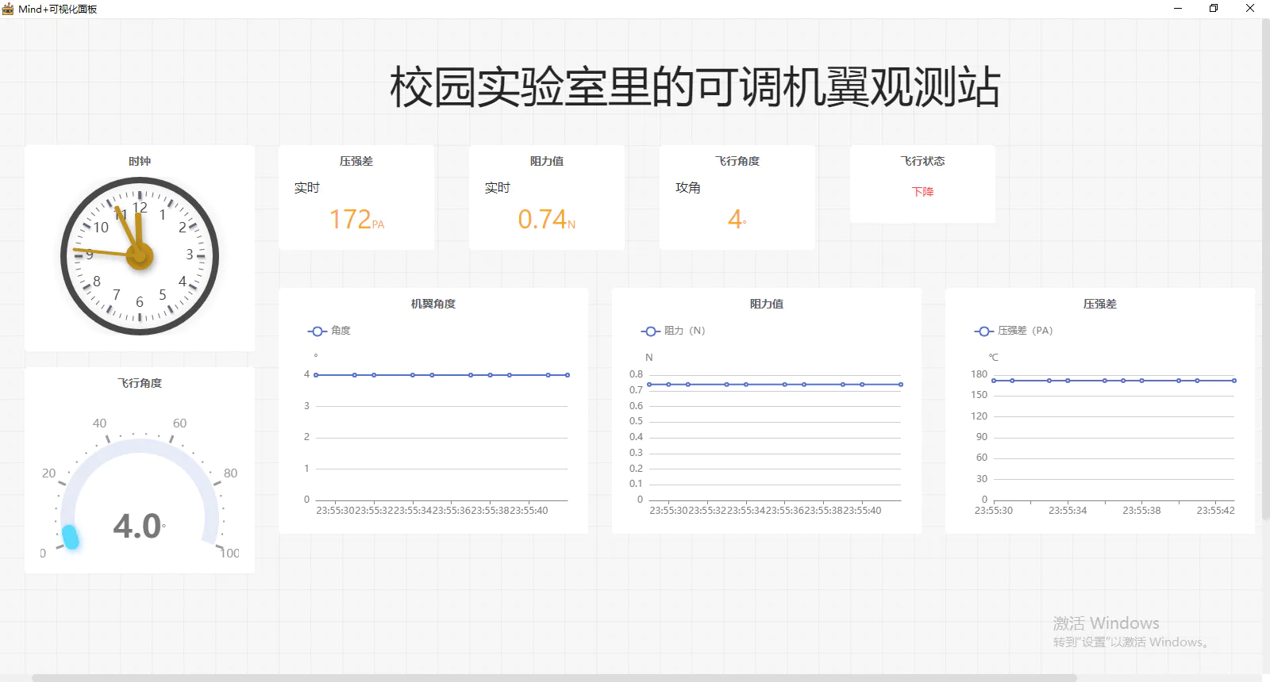Viewport: 1270px width, 682px height.
Task: Click the last data point on 阻力值 line
Action: point(901,385)
